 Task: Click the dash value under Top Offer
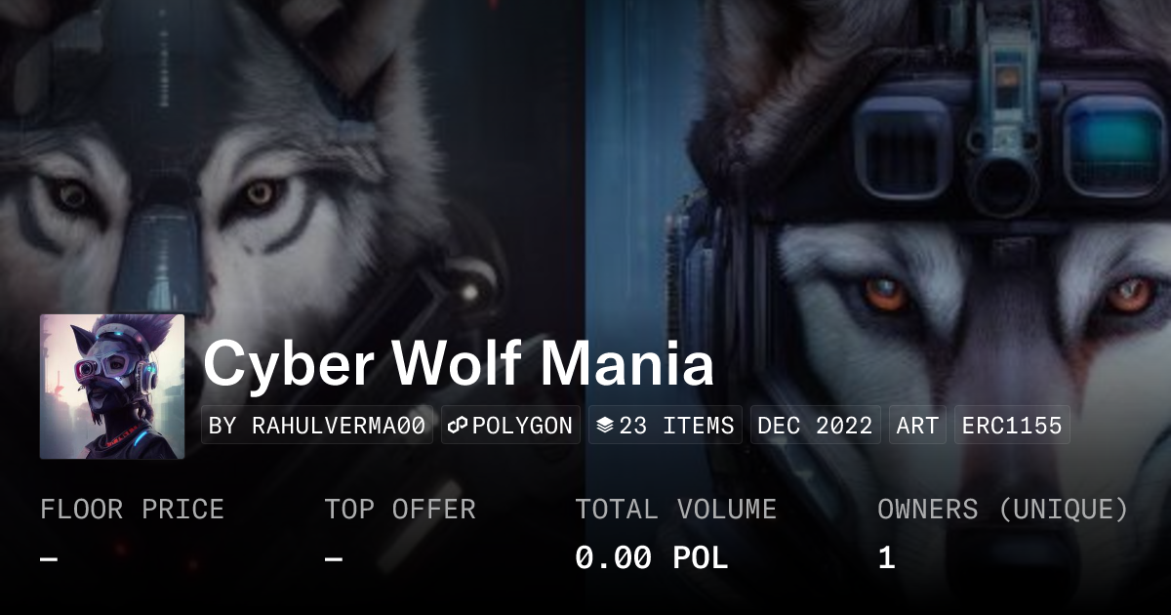click(334, 558)
